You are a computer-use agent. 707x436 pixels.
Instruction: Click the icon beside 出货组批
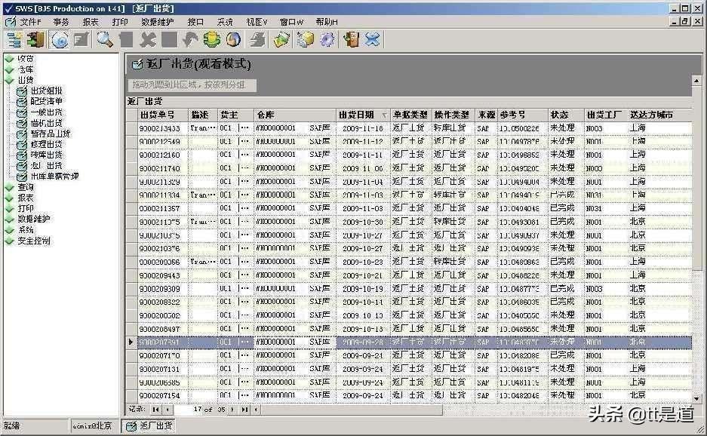[22, 91]
